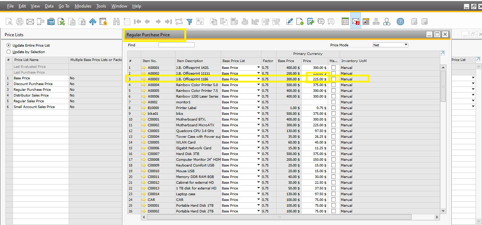
Task: Open the Filter funnel icon in toolbar
Action: [x=189, y=22]
